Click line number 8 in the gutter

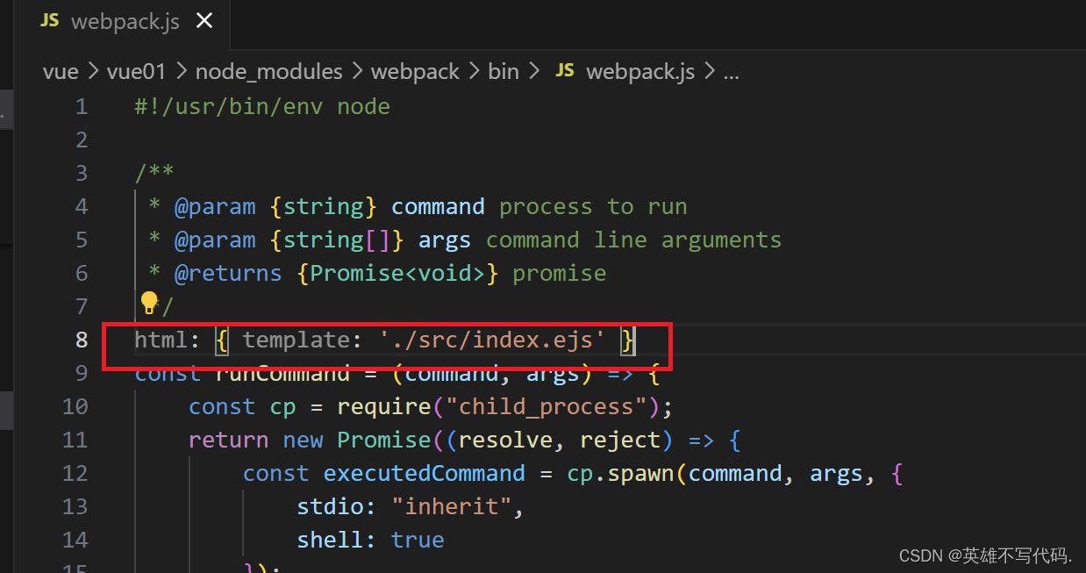click(x=82, y=340)
